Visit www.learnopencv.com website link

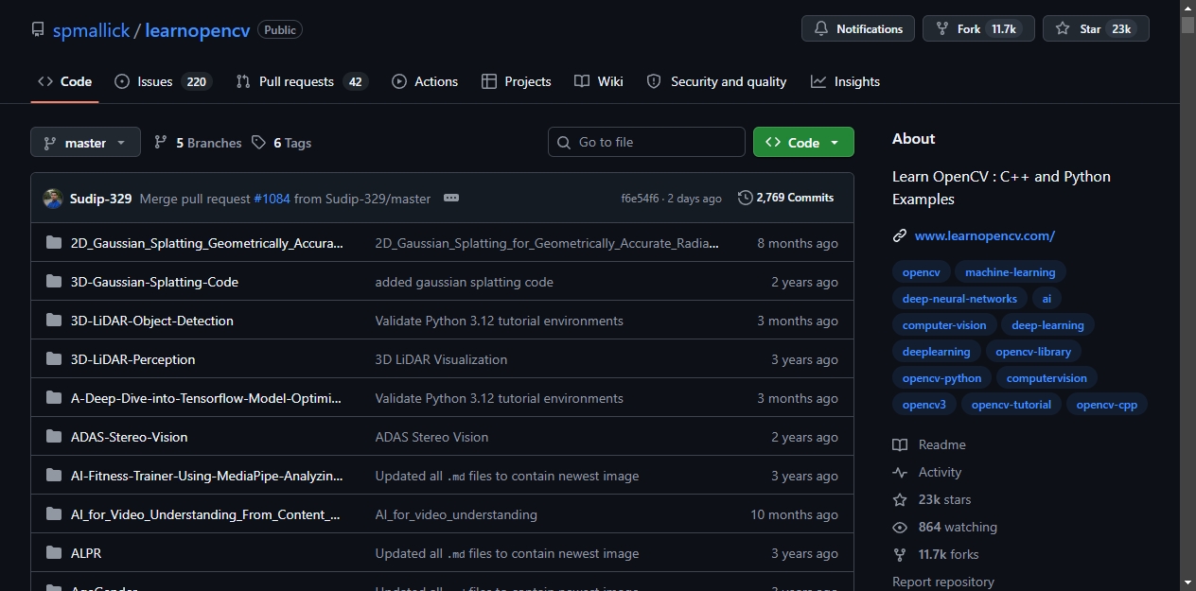pyautogui.click(x=984, y=235)
